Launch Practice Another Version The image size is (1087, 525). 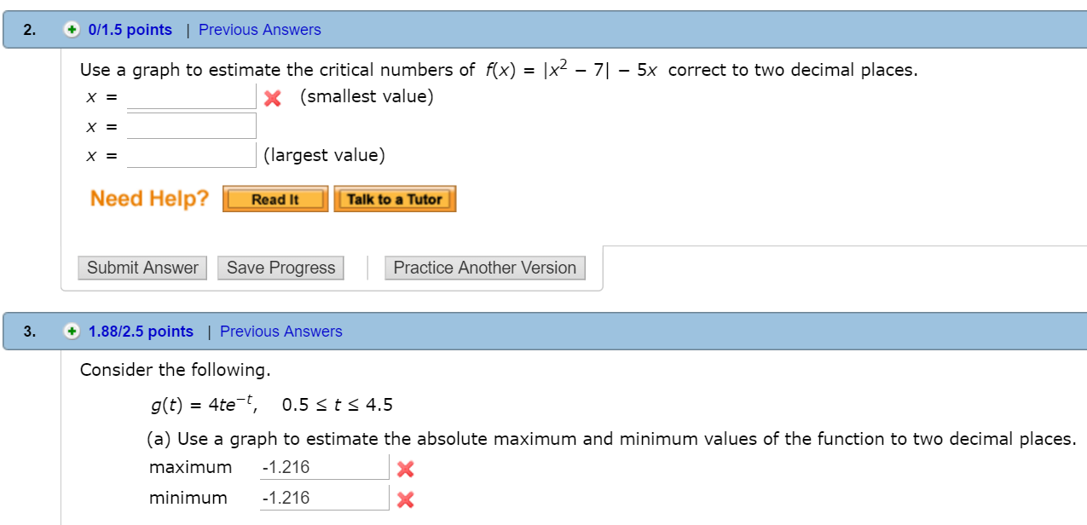(485, 268)
